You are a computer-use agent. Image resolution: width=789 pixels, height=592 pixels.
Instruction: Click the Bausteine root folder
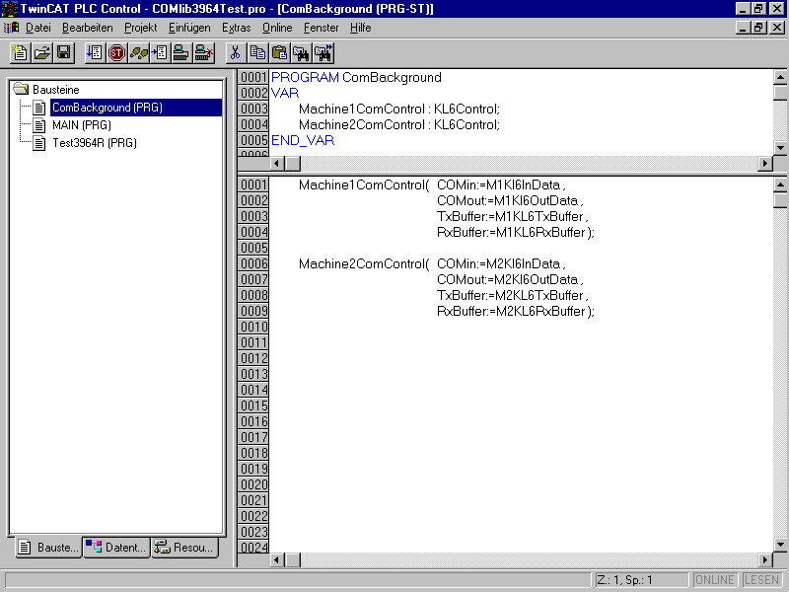55,90
